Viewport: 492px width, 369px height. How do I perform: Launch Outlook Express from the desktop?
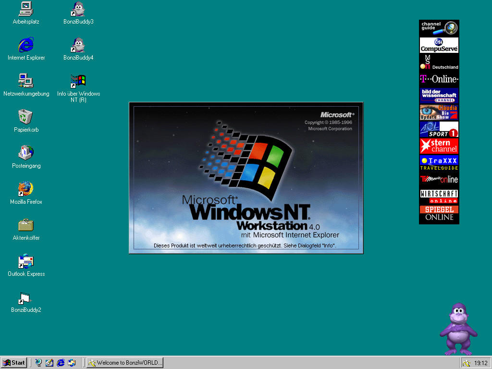point(25,262)
